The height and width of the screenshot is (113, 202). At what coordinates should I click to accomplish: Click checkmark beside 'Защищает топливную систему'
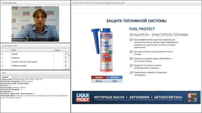point(131,65)
